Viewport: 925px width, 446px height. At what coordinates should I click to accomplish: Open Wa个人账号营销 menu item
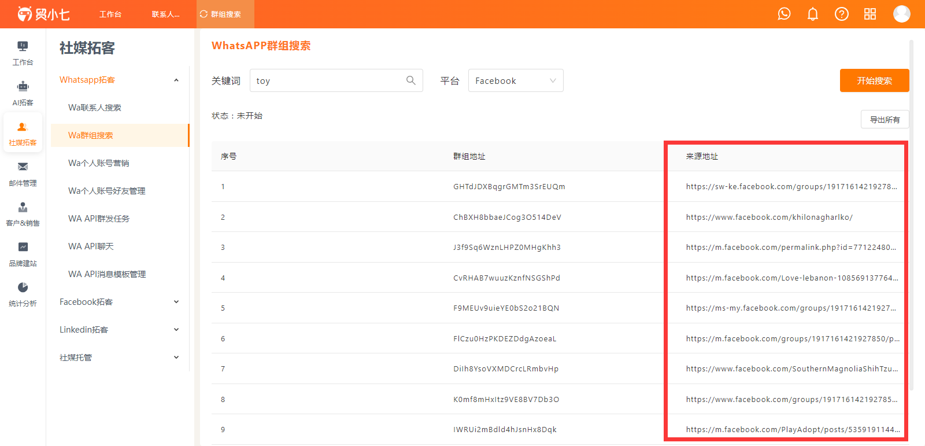(99, 163)
